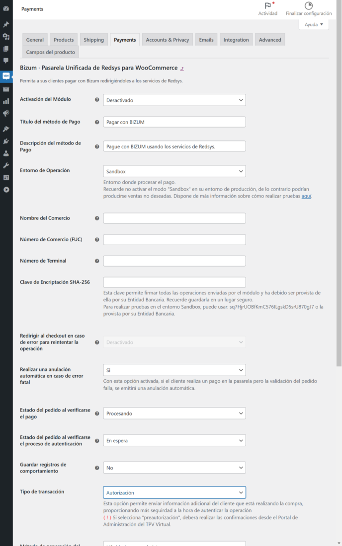
Task: Click the WooCommerce sidebar icon
Action: (x=6, y=76)
